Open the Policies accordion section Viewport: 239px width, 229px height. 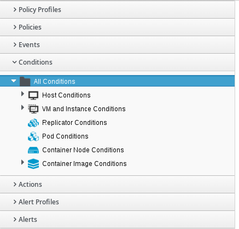coord(117,27)
